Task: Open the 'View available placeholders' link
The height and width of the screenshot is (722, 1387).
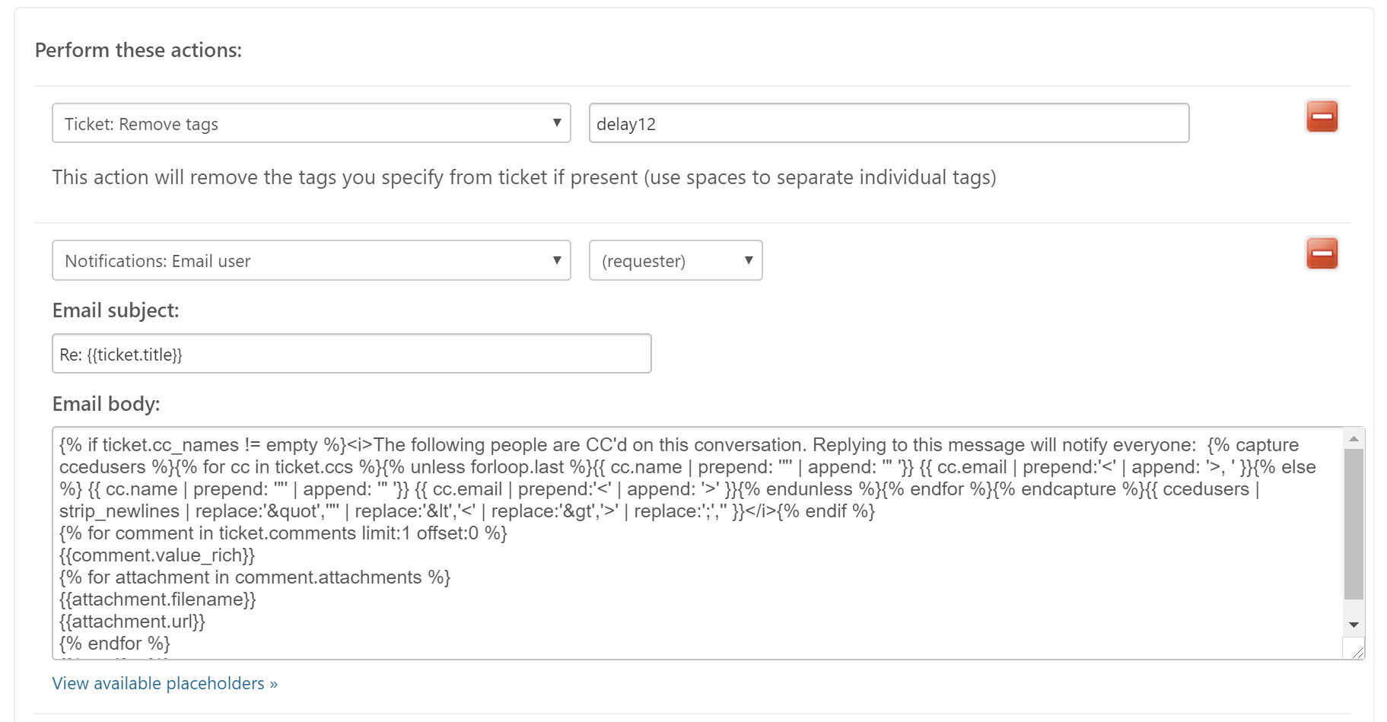Action: (164, 683)
